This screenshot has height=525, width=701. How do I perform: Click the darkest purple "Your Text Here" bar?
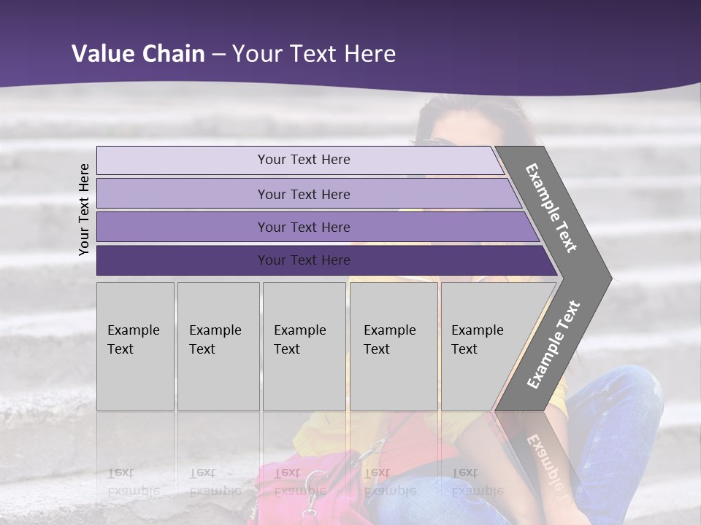(x=304, y=260)
